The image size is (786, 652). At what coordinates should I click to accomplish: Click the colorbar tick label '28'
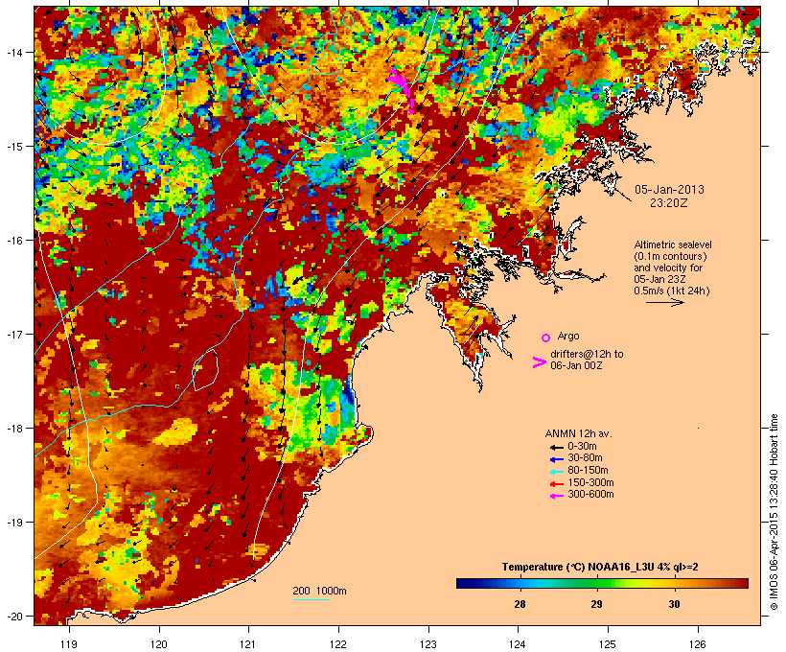tap(520, 604)
